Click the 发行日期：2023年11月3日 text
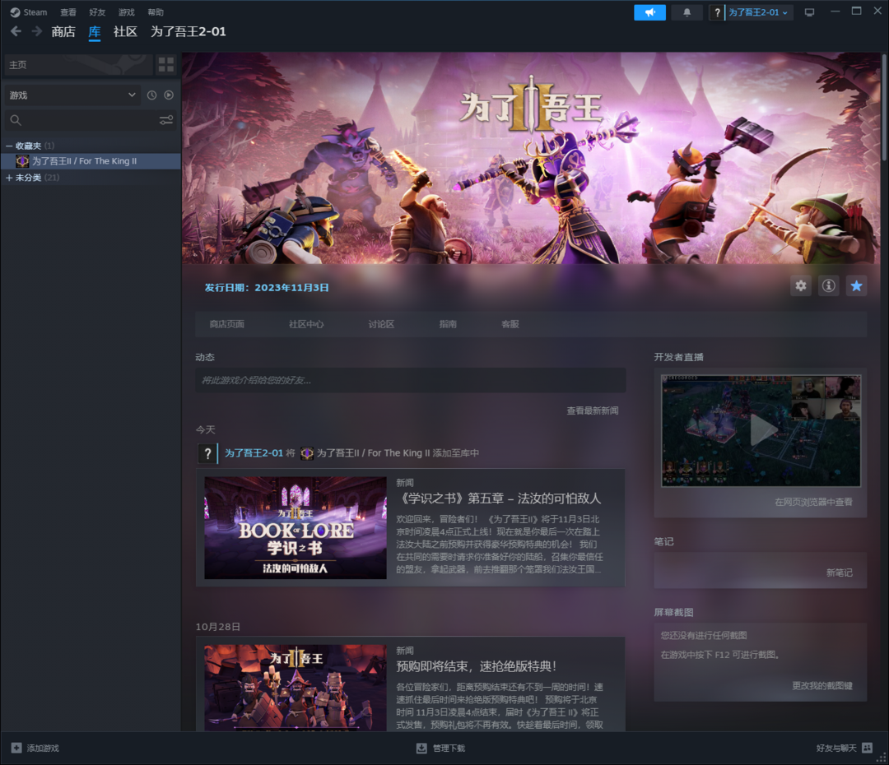Viewport: 889px width, 765px height. (x=267, y=288)
